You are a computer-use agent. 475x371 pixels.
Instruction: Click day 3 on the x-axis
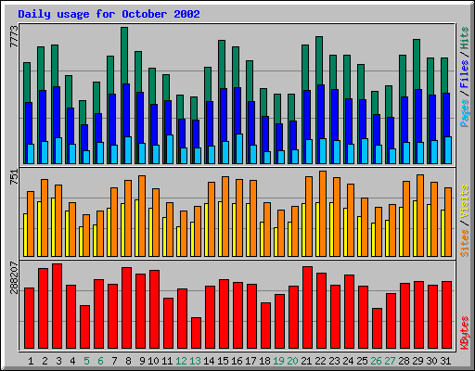click(58, 361)
